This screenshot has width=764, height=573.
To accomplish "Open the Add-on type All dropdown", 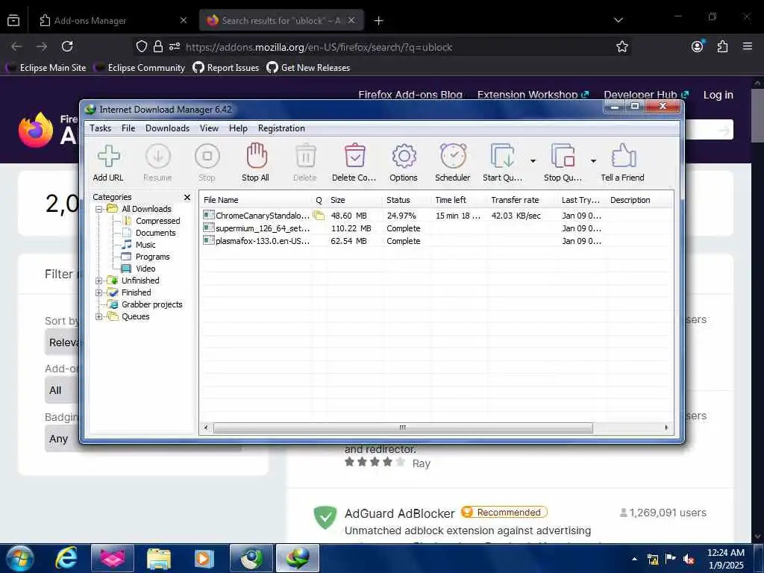I will point(63,390).
